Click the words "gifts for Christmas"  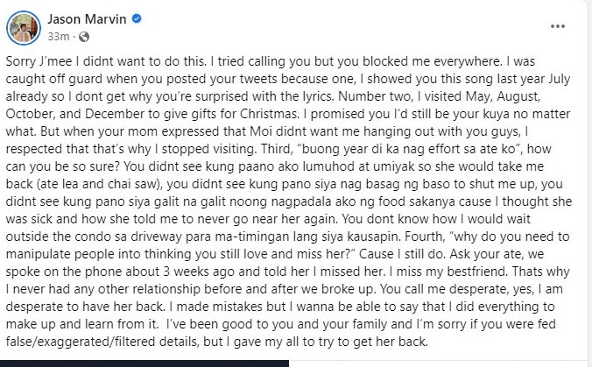pyautogui.click(x=247, y=116)
